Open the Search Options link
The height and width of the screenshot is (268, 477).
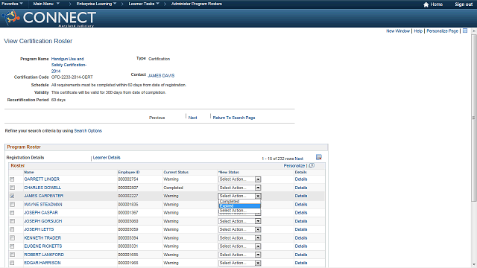click(x=88, y=131)
